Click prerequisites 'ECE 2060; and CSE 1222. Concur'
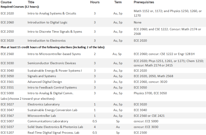The height and width of the screenshot is (135, 206). (167, 31)
